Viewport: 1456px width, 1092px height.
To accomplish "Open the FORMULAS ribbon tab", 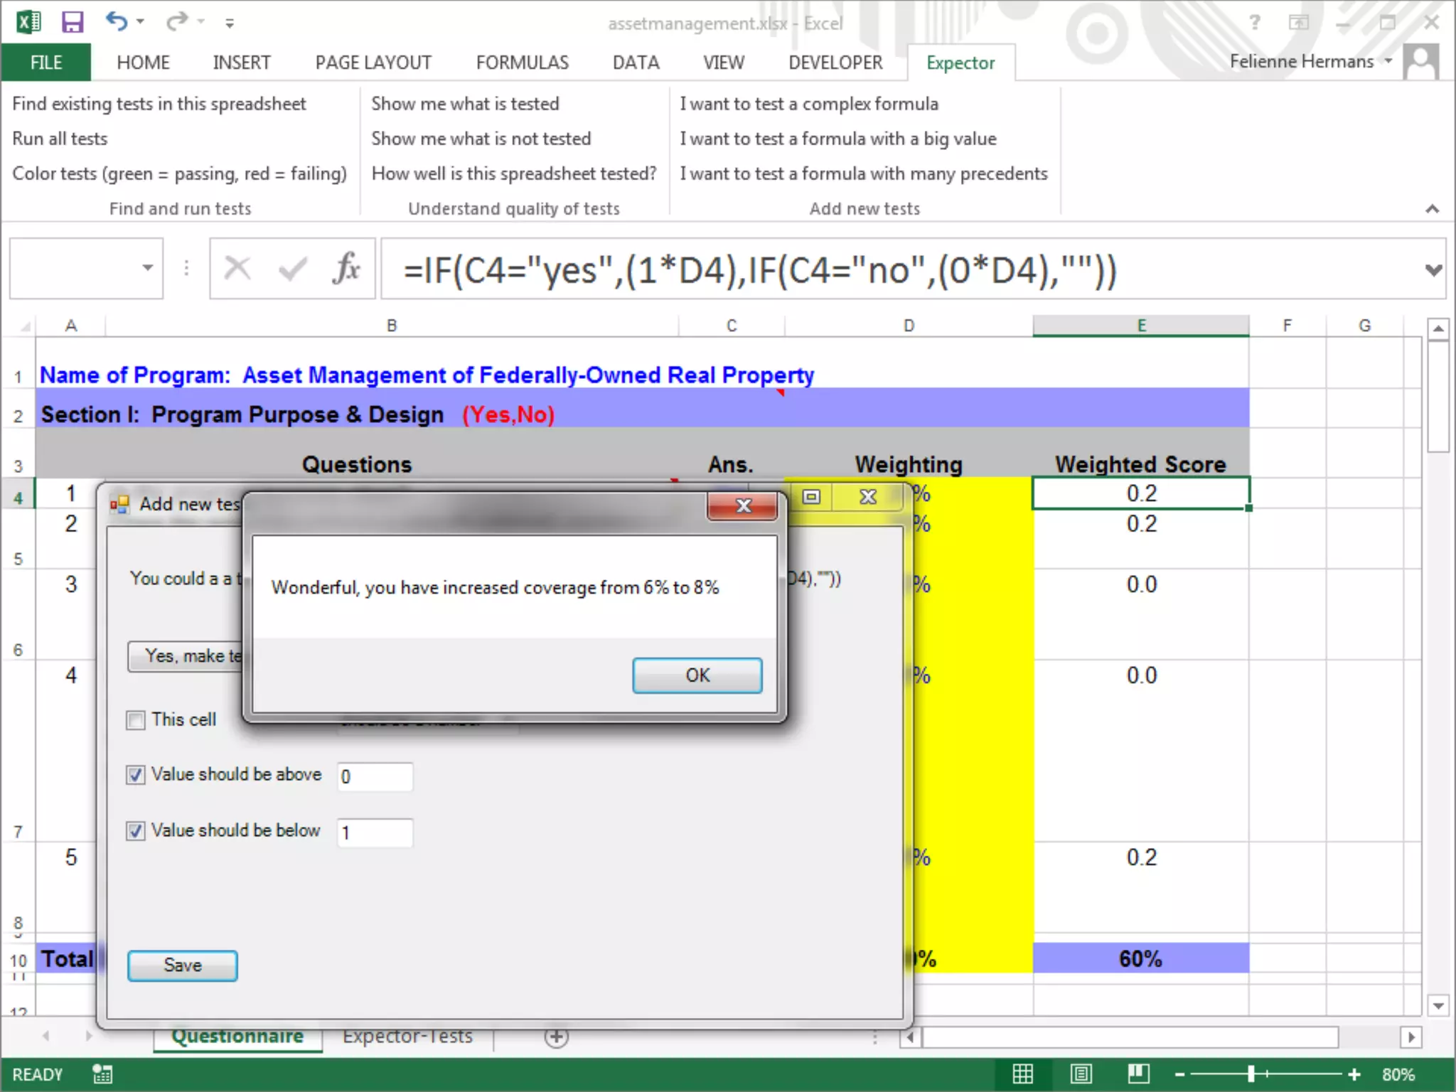I will tap(522, 63).
